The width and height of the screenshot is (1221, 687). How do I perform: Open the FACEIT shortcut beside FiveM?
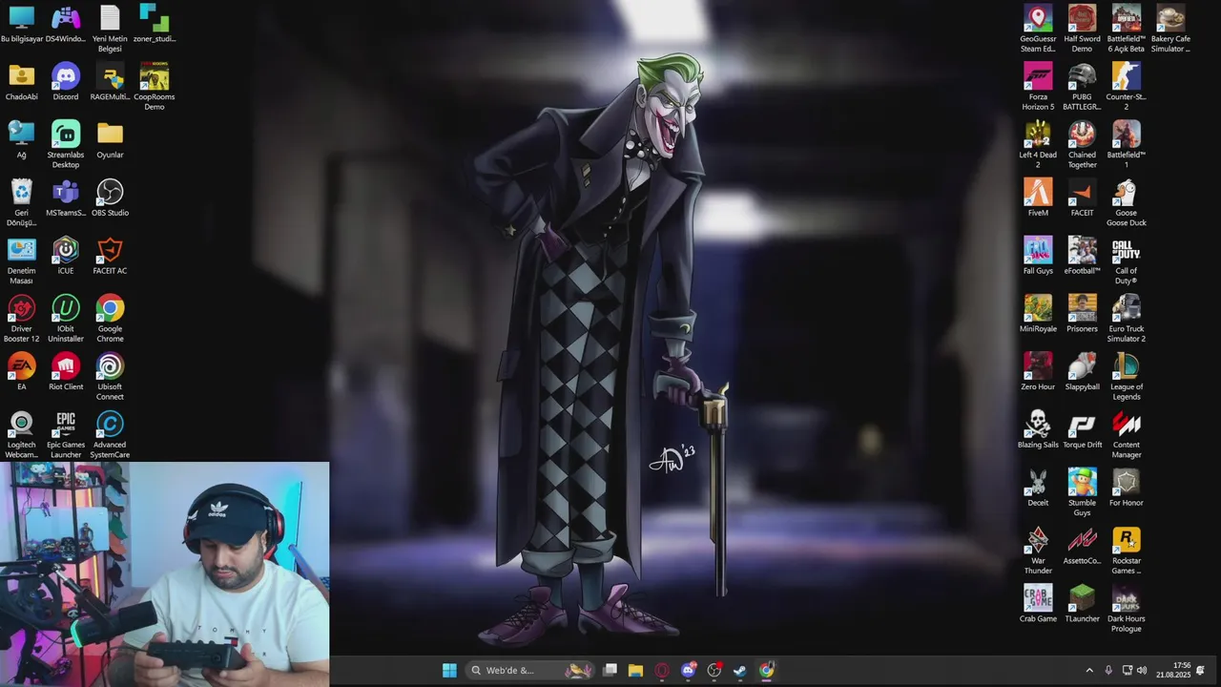pyautogui.click(x=1082, y=198)
